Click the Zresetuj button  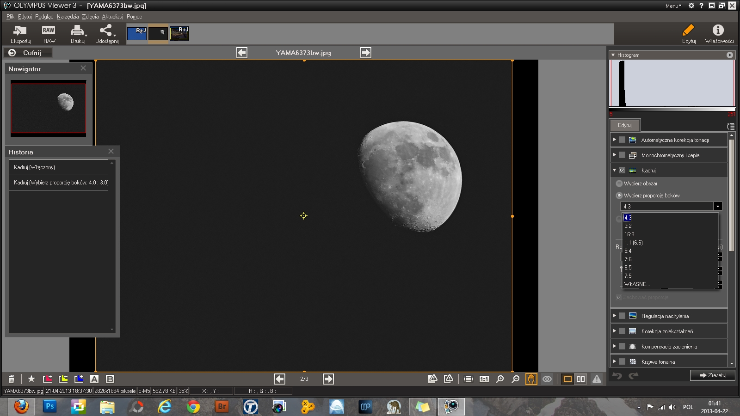[713, 375]
